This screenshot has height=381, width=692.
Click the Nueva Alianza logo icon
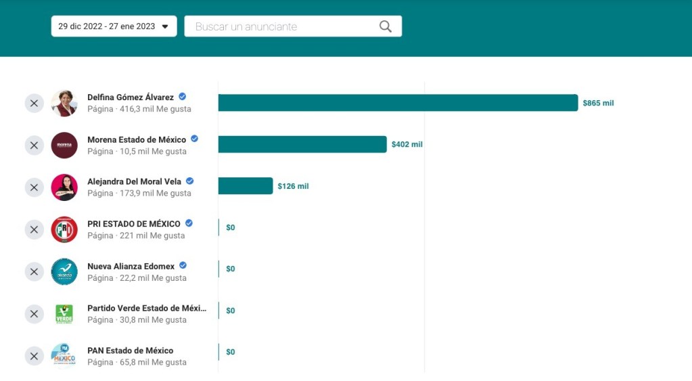[x=64, y=271]
